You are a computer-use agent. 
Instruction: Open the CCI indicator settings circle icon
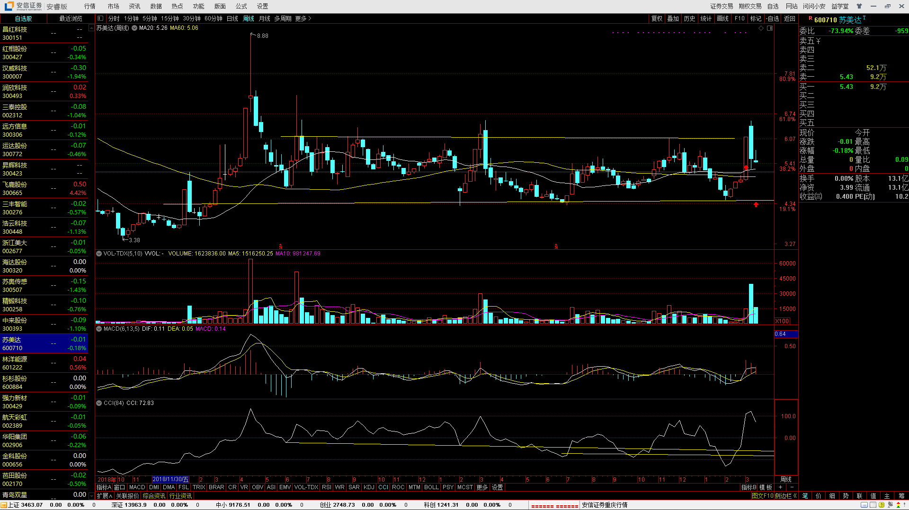(99, 403)
